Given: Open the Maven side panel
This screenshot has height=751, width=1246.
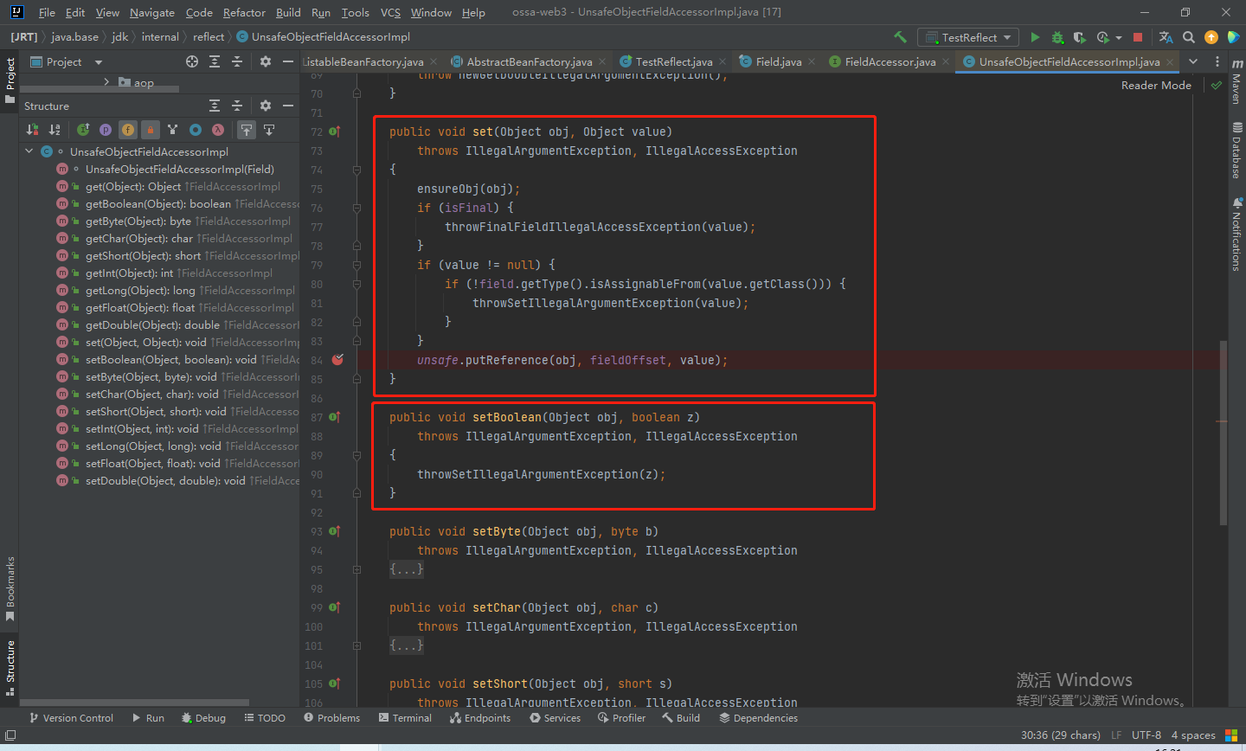Looking at the screenshot, I should (1236, 82).
